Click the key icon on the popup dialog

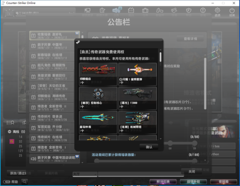(x=78, y=42)
